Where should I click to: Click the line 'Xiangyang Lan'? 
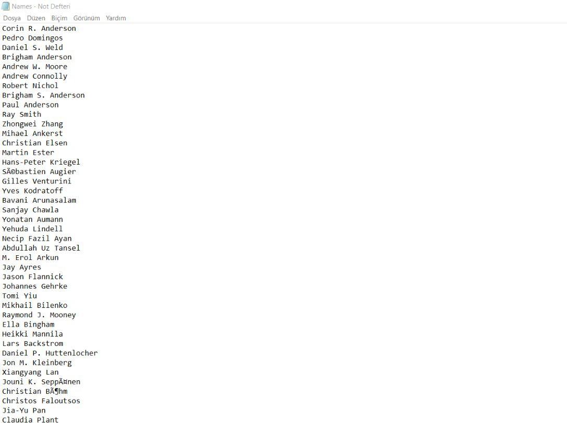tap(30, 372)
